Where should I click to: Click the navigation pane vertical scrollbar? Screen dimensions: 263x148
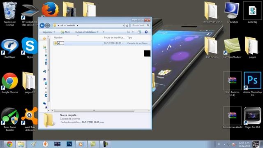click(x=48, y=69)
